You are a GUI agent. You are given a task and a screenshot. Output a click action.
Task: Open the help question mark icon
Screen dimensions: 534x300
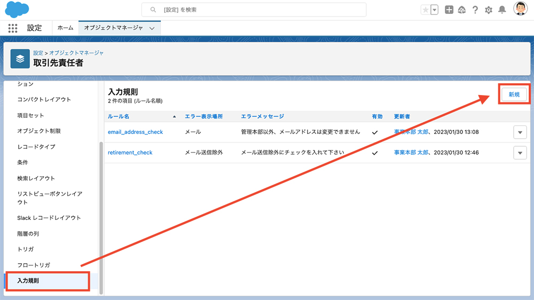point(475,10)
